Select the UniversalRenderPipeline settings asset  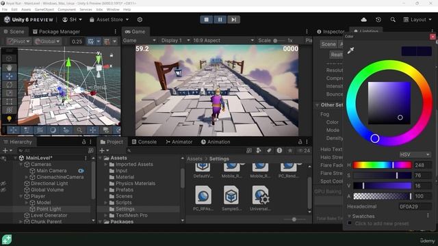260,198
